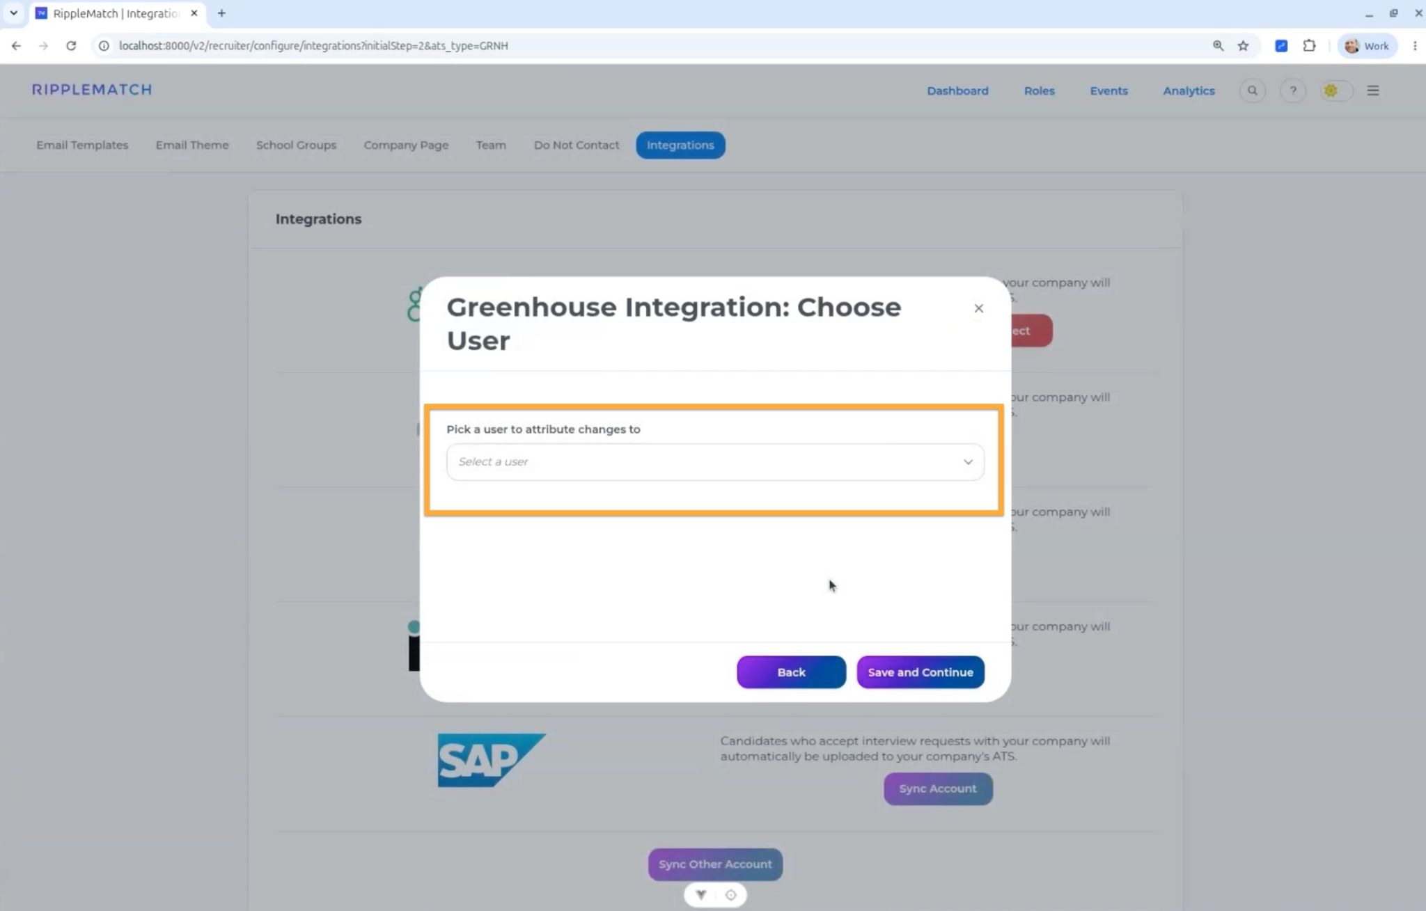Viewport: 1426px width, 911px height.
Task: Select the Integrations tab
Action: tap(680, 145)
